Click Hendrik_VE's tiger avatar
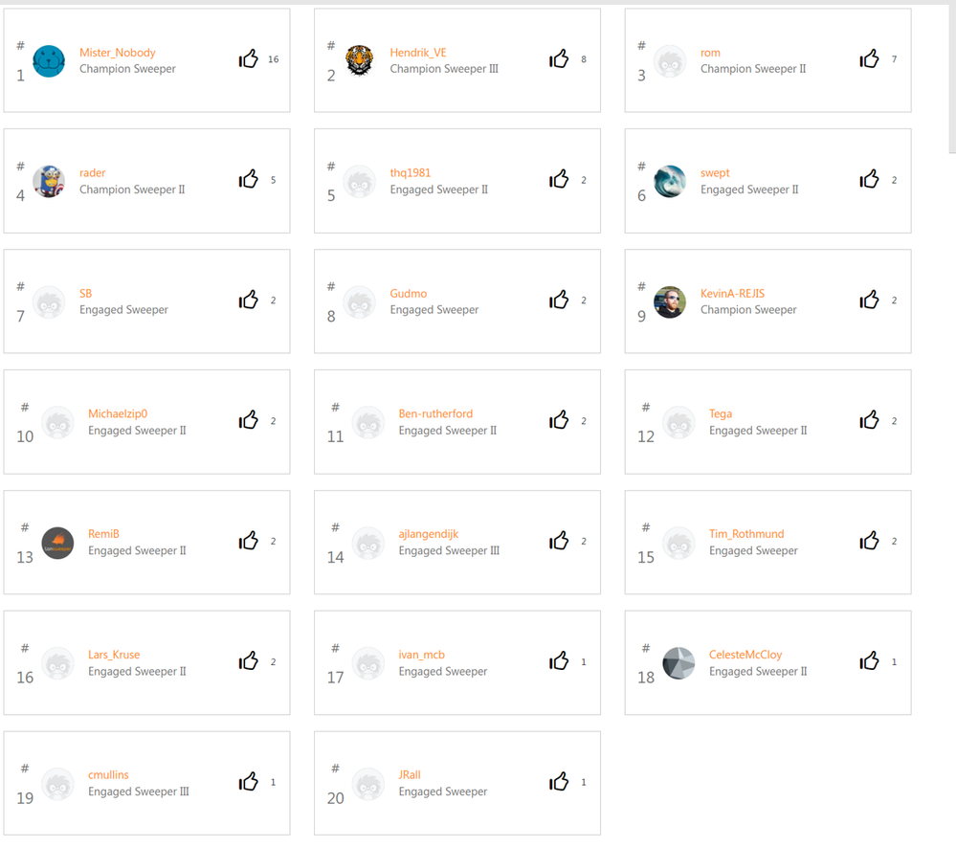956x847 pixels. [360, 61]
